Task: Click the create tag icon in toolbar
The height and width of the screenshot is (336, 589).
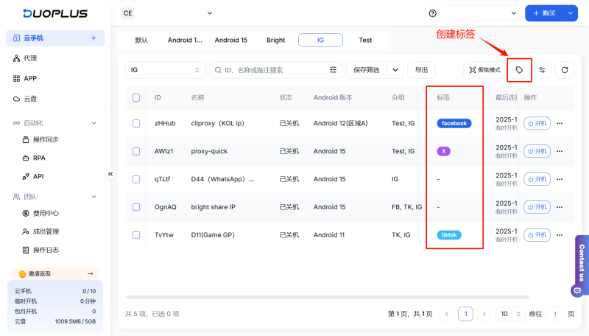Action: (520, 70)
